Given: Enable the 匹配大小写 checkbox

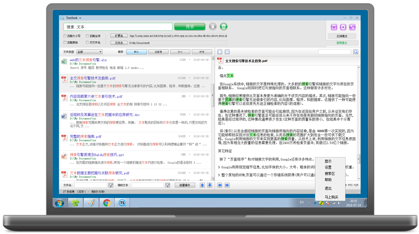Looking at the screenshot, I should pyautogui.click(x=65, y=36).
